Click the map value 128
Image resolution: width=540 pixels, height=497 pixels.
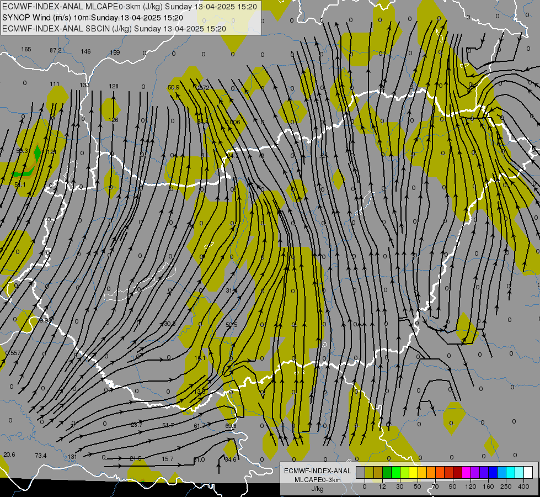[114, 86]
